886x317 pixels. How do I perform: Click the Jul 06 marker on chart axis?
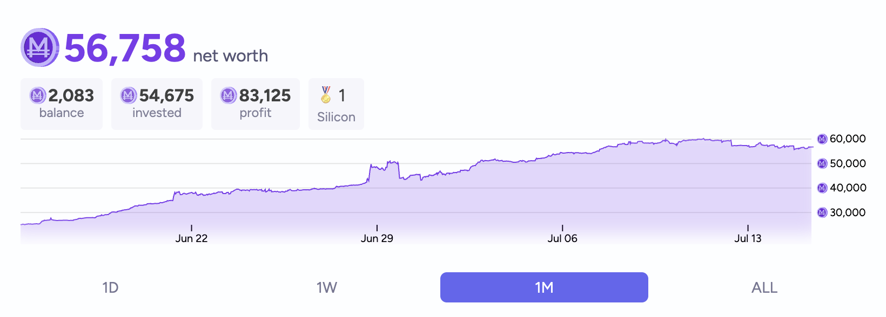tap(562, 238)
